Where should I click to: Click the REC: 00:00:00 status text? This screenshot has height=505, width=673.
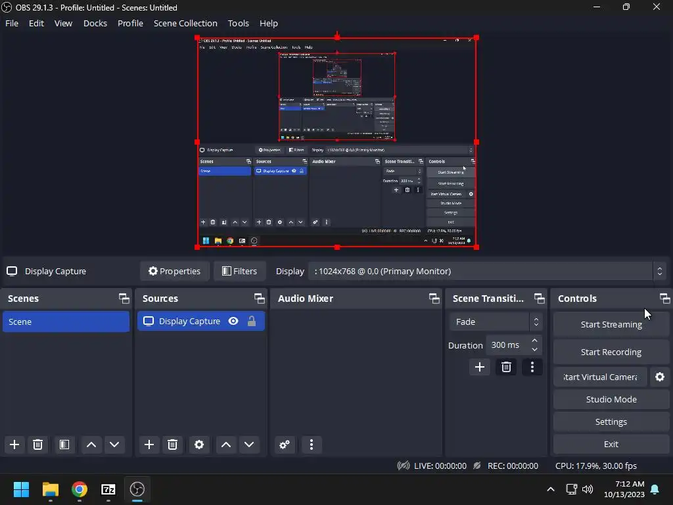click(x=513, y=466)
